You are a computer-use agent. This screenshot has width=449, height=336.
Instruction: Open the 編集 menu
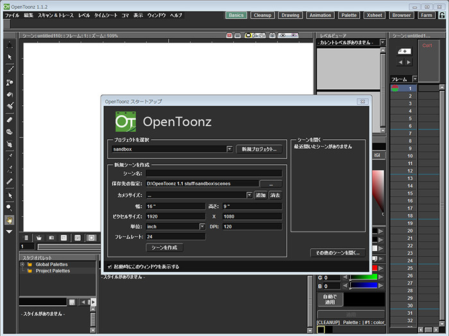point(29,15)
